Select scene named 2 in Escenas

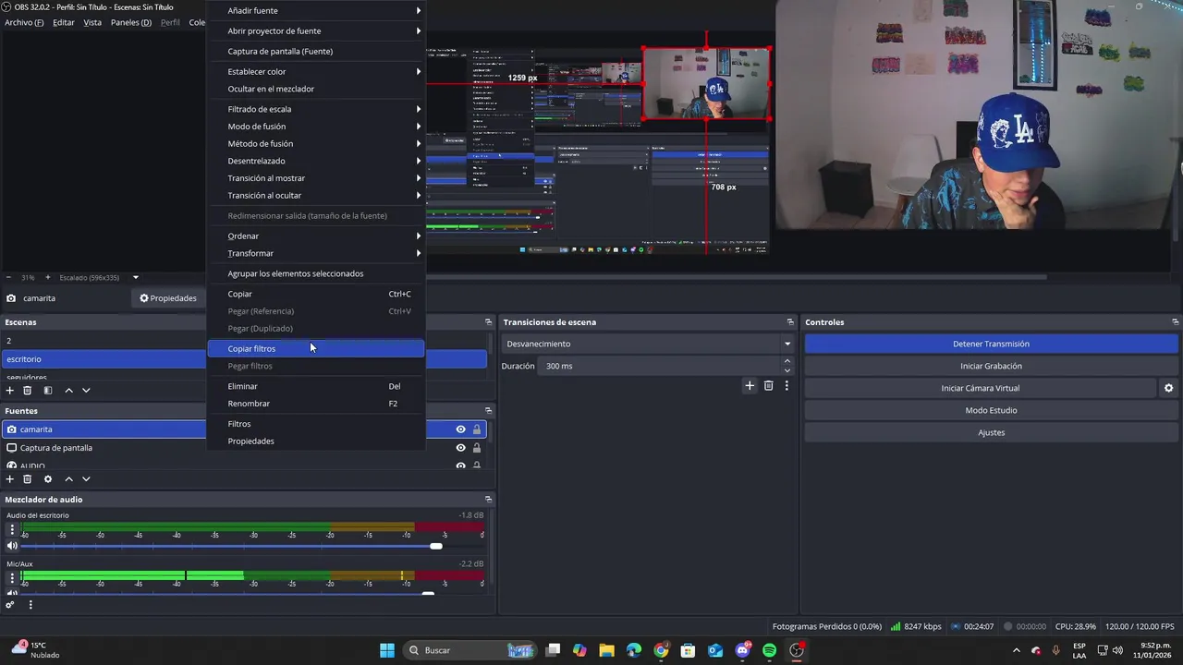104,341
